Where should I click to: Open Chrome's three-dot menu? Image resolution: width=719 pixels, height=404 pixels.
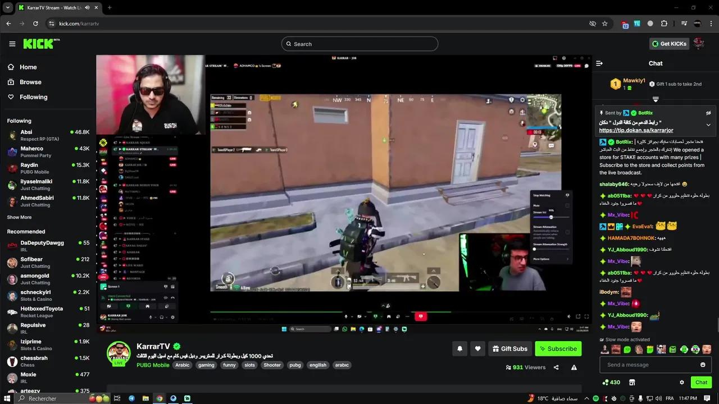pos(711,24)
